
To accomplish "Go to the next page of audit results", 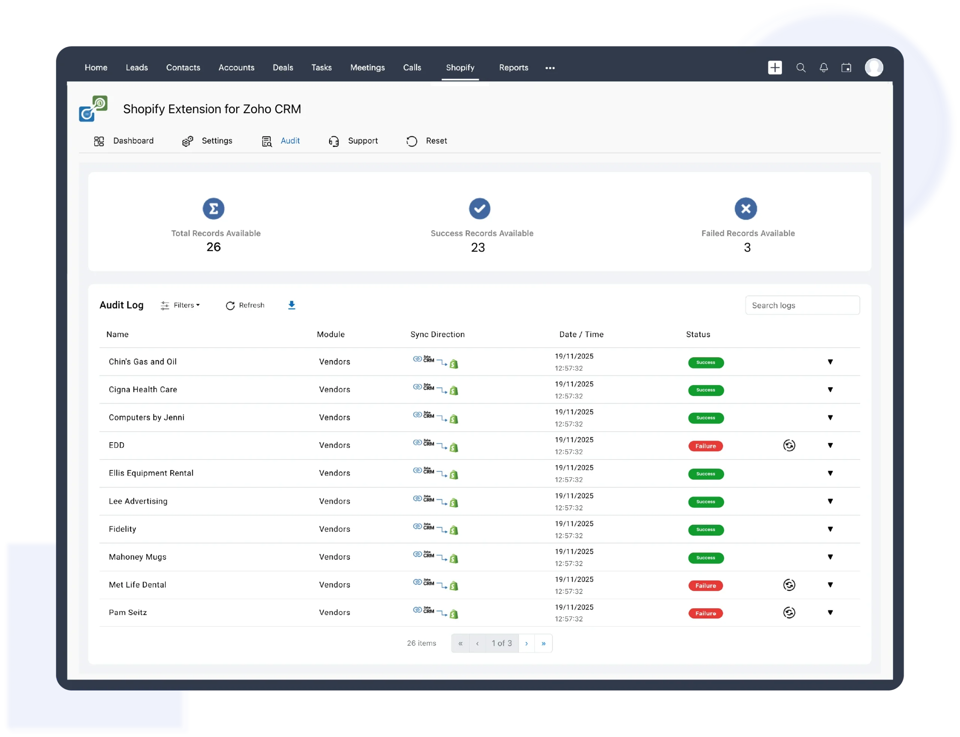I will coord(527,643).
